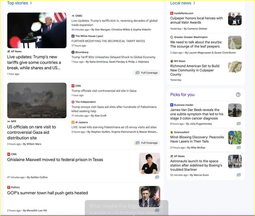Open the Top stories section chevron
The height and width of the screenshot is (216, 255).
[31, 3]
